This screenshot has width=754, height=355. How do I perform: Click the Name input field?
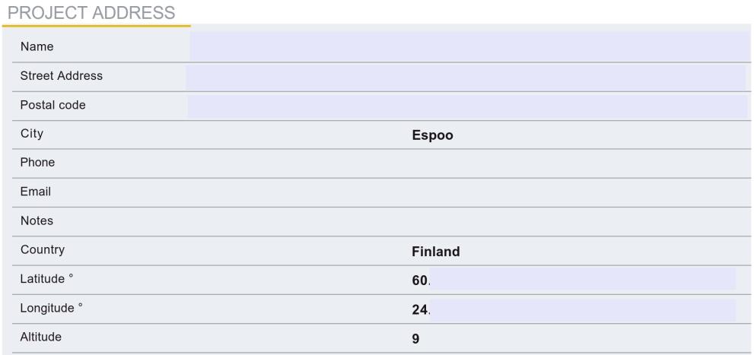pyautogui.click(x=469, y=46)
